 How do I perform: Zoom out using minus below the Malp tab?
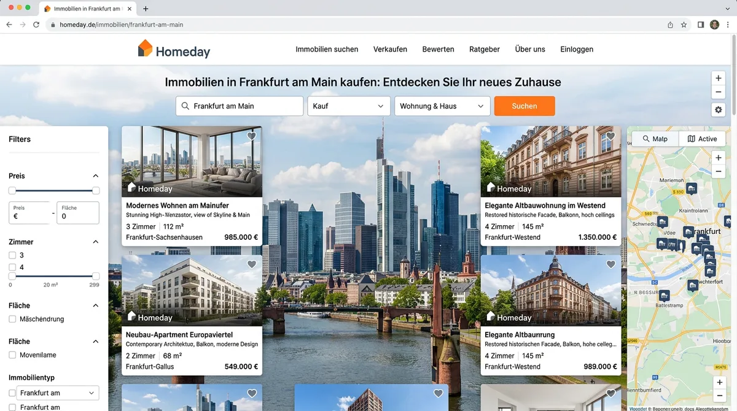point(719,172)
